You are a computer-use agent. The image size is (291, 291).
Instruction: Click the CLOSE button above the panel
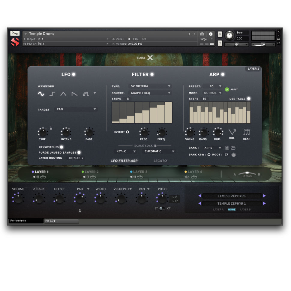(x=145, y=58)
